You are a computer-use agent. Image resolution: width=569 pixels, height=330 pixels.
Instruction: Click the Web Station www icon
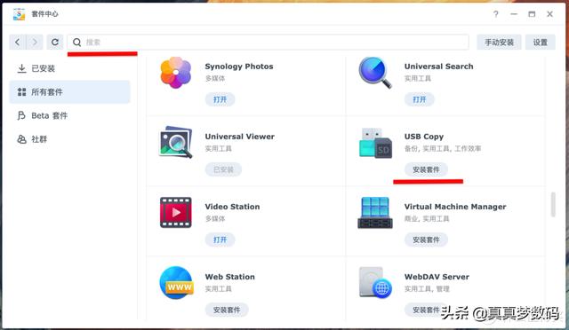176,283
